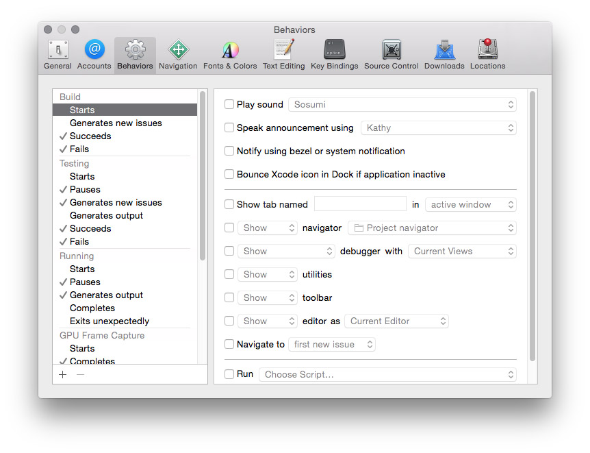The width and height of the screenshot is (590, 453).
Task: Enable the Run script checkbox
Action: 229,374
